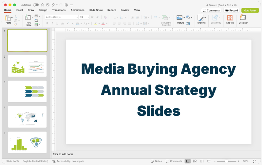Open the Designer pane
Screen dimensions: 262x165
243,19
